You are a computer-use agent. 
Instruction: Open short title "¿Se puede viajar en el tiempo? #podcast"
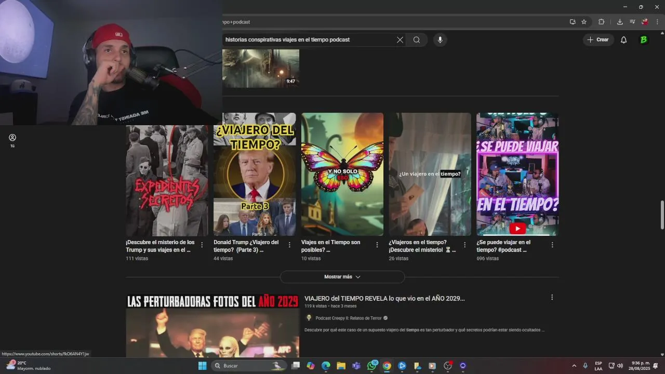[x=503, y=246]
